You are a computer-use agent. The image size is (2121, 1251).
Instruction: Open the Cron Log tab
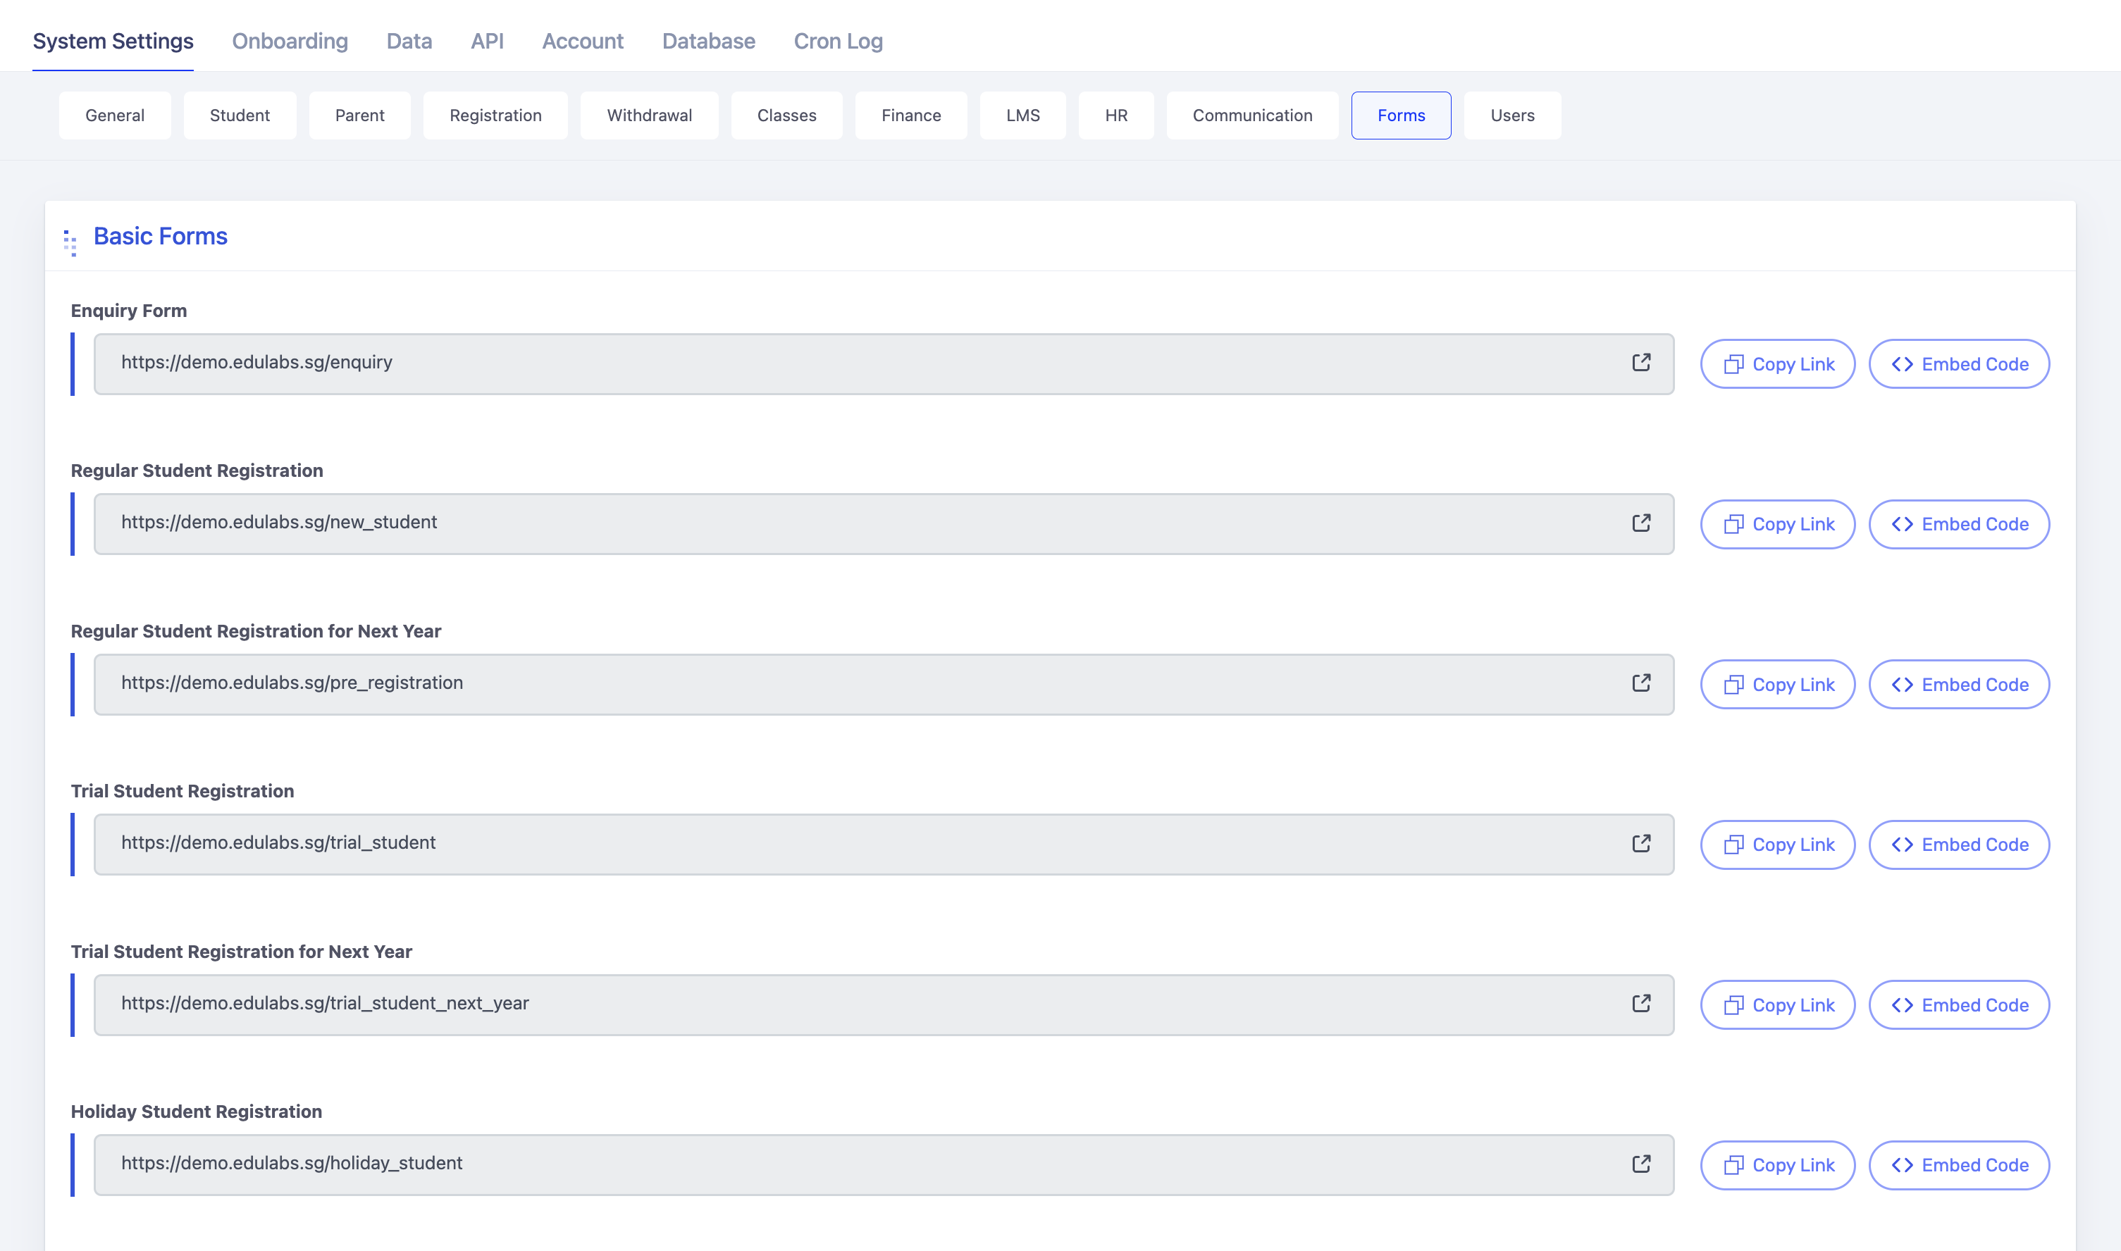[837, 40]
